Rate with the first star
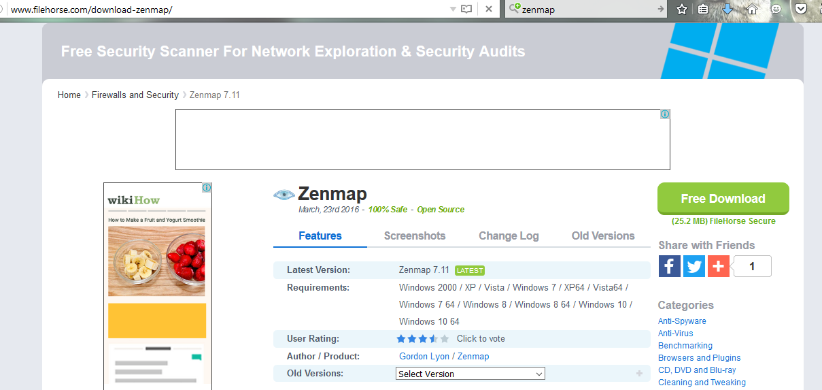Image resolution: width=822 pixels, height=390 pixels. tap(401, 338)
